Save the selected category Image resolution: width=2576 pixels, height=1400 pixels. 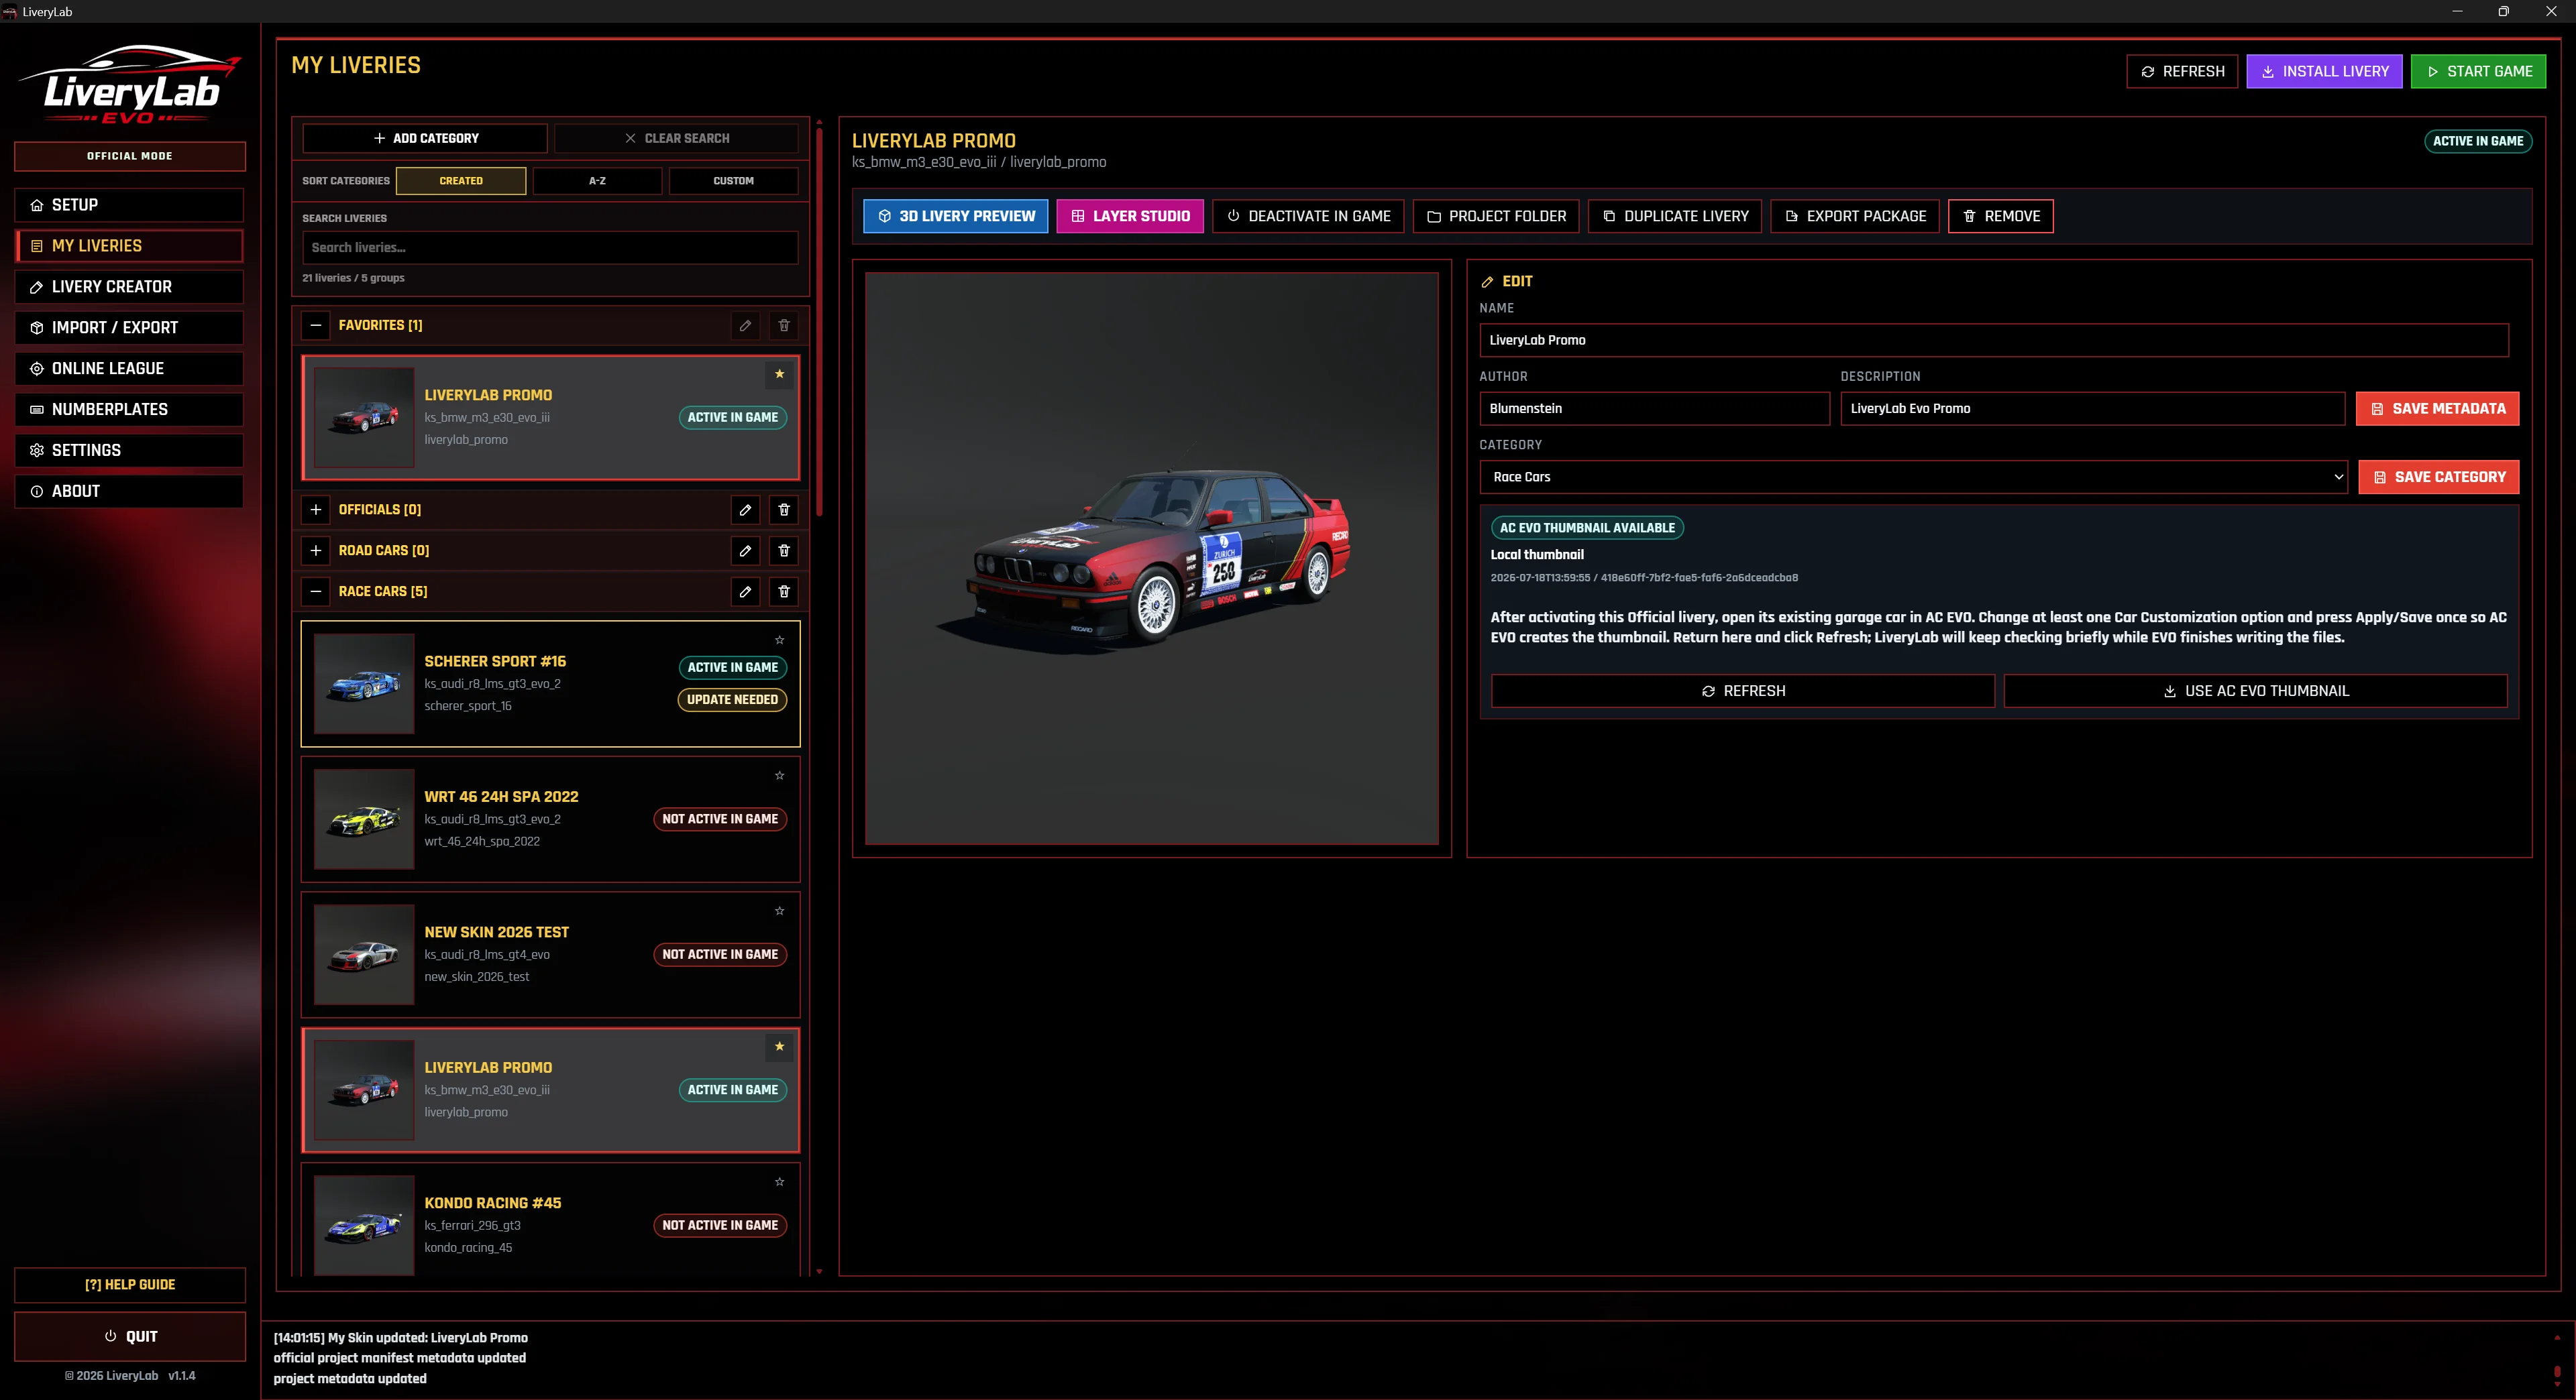[2439, 477]
